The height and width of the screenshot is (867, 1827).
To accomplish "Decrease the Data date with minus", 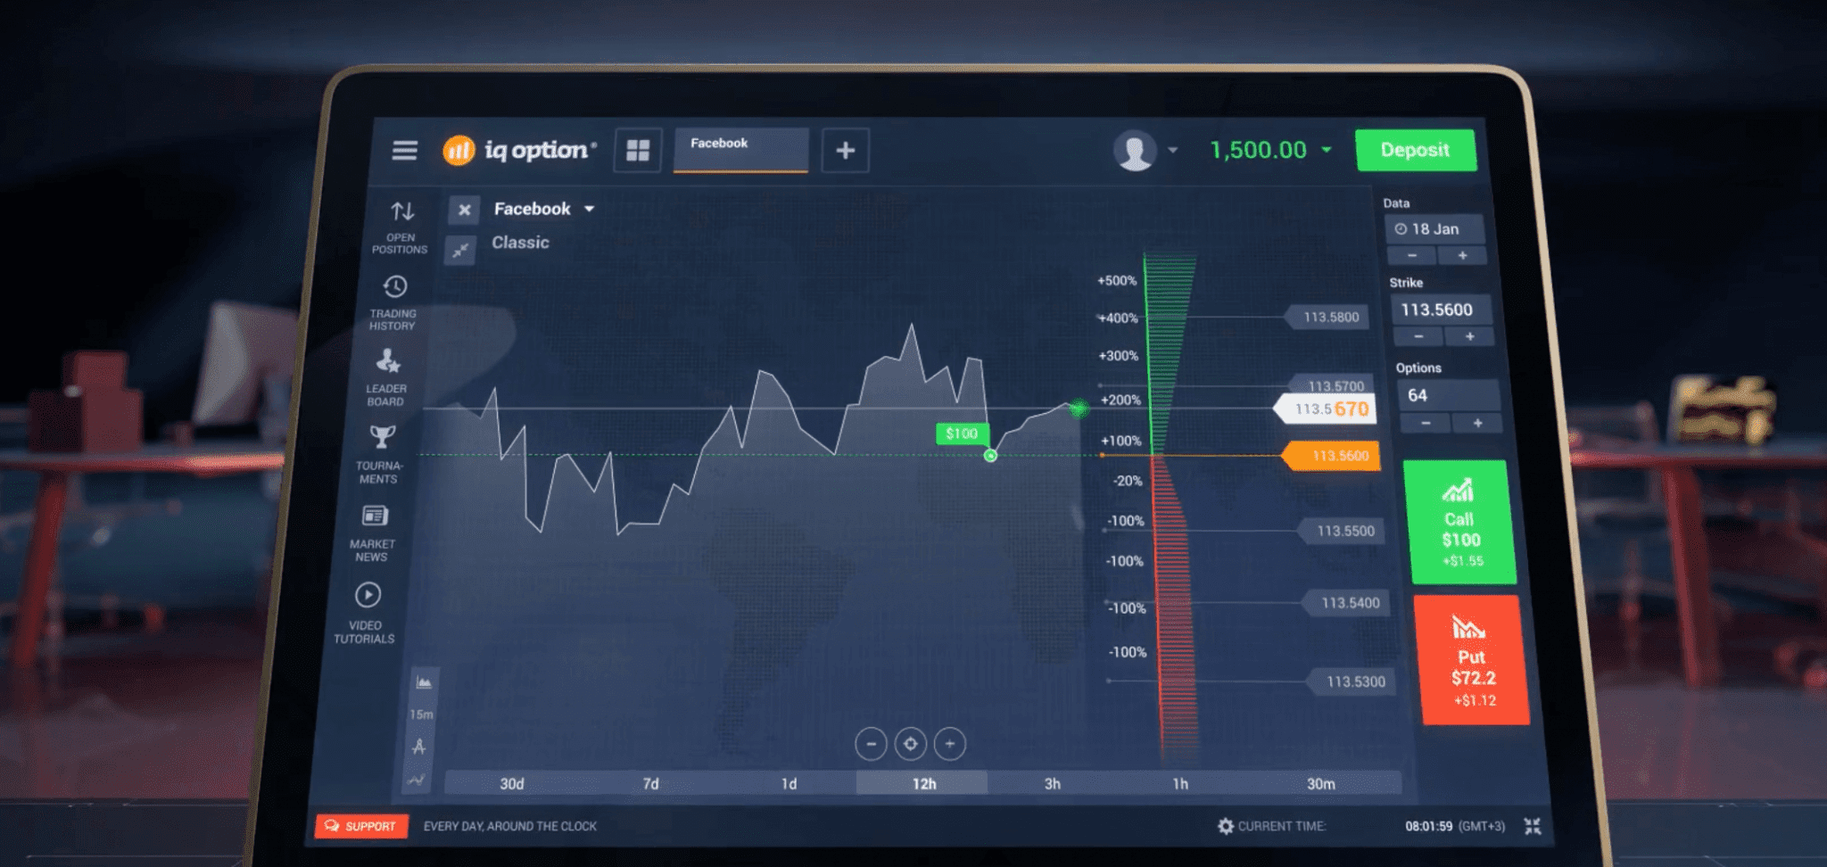I will [1411, 256].
